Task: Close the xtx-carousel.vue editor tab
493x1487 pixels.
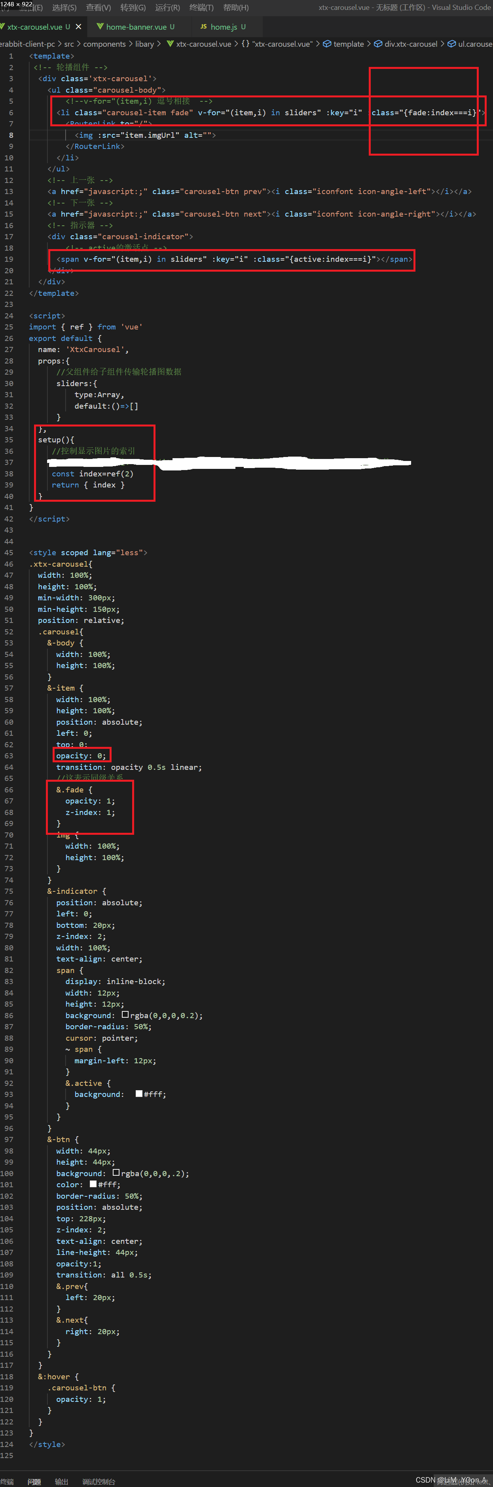Action: click(78, 27)
